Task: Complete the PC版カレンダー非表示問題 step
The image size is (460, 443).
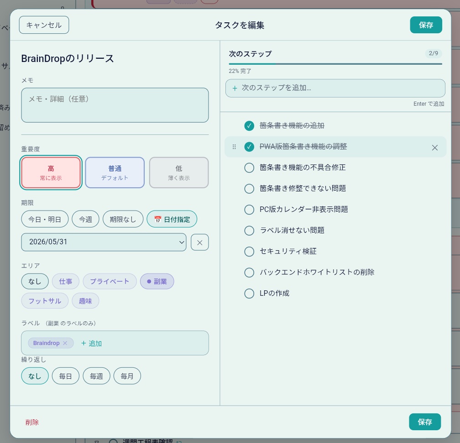Action: [249, 210]
